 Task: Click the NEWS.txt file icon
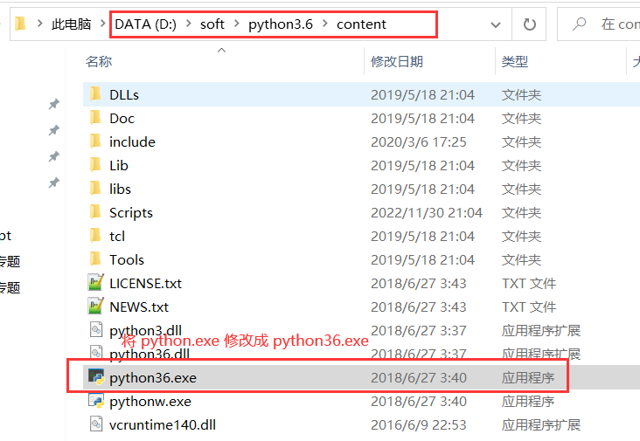[95, 307]
